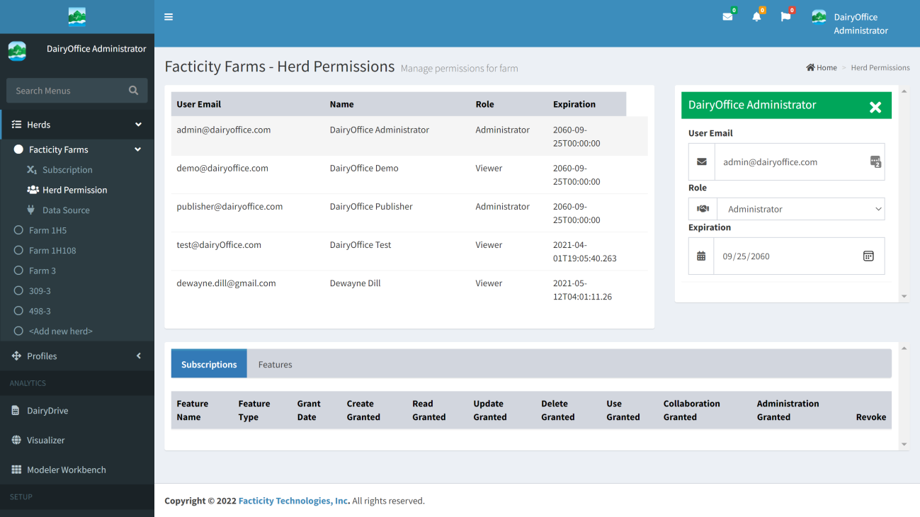Open the Subscriptions tab
Image resolution: width=920 pixels, height=517 pixels.
209,364
